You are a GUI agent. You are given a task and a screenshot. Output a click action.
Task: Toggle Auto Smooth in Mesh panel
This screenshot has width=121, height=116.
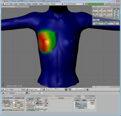[x=31, y=98]
